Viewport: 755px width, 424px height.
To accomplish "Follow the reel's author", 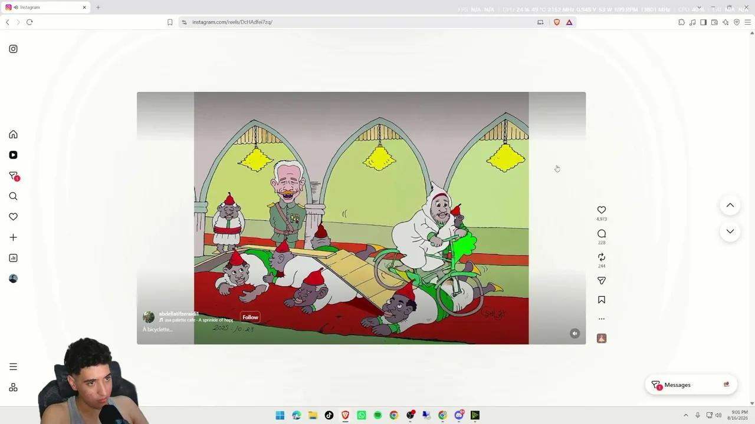I will pyautogui.click(x=250, y=317).
